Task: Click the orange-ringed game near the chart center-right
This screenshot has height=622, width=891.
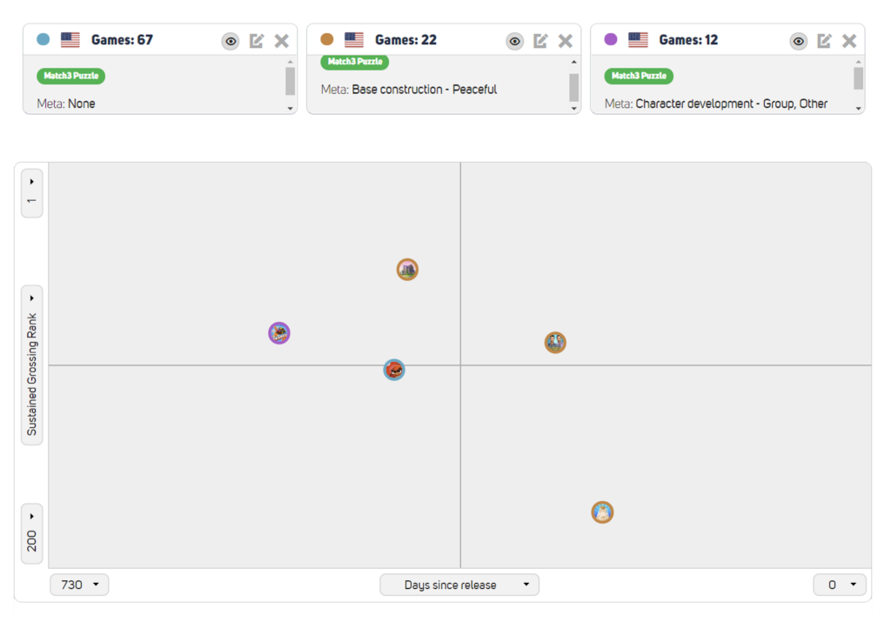Action: pyautogui.click(x=555, y=343)
